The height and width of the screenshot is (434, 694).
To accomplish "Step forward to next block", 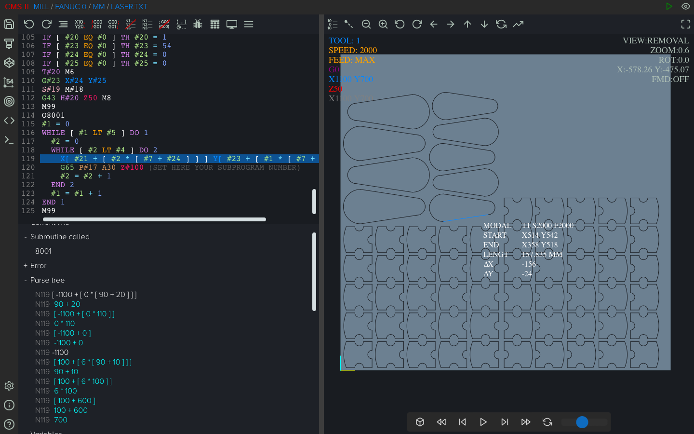I will [505, 422].
